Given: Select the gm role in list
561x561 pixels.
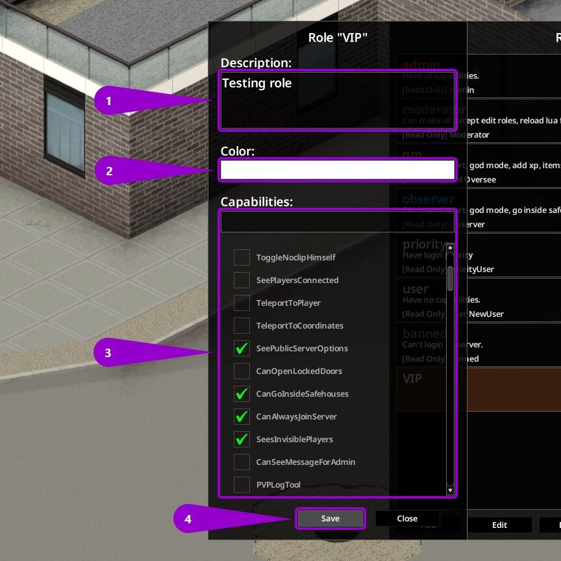Looking at the screenshot, I should [479, 166].
